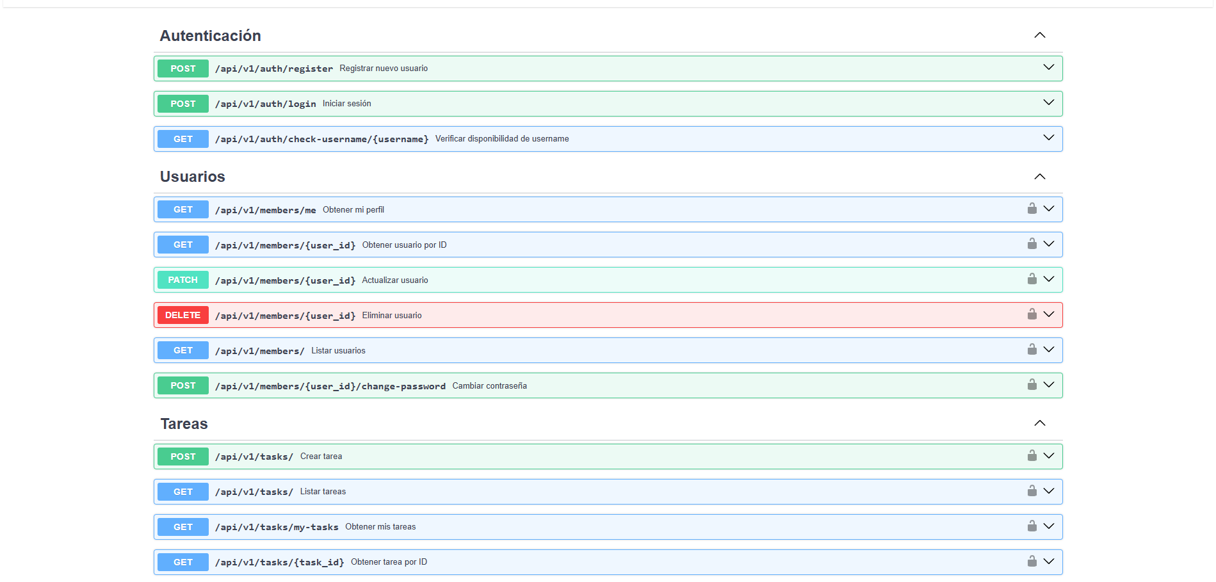Click authorization lock on Actualizar usuario row
This screenshot has width=1216, height=582.
(1032, 279)
